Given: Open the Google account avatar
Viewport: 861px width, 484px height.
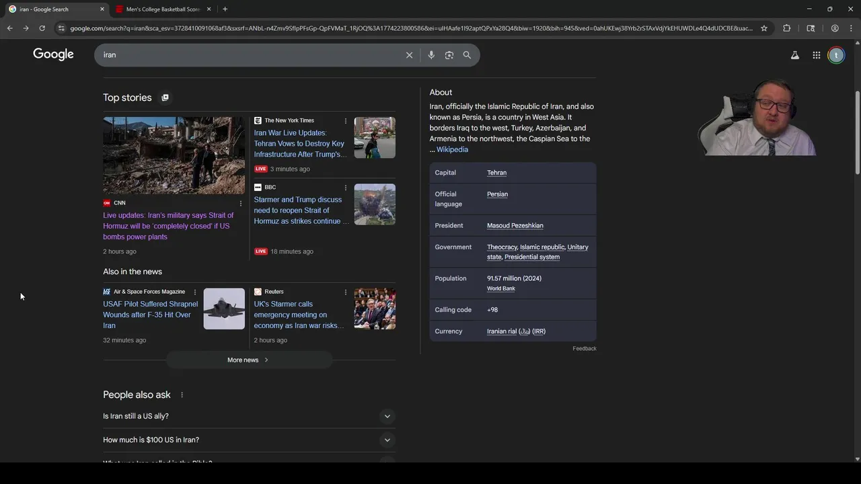Looking at the screenshot, I should (836, 55).
